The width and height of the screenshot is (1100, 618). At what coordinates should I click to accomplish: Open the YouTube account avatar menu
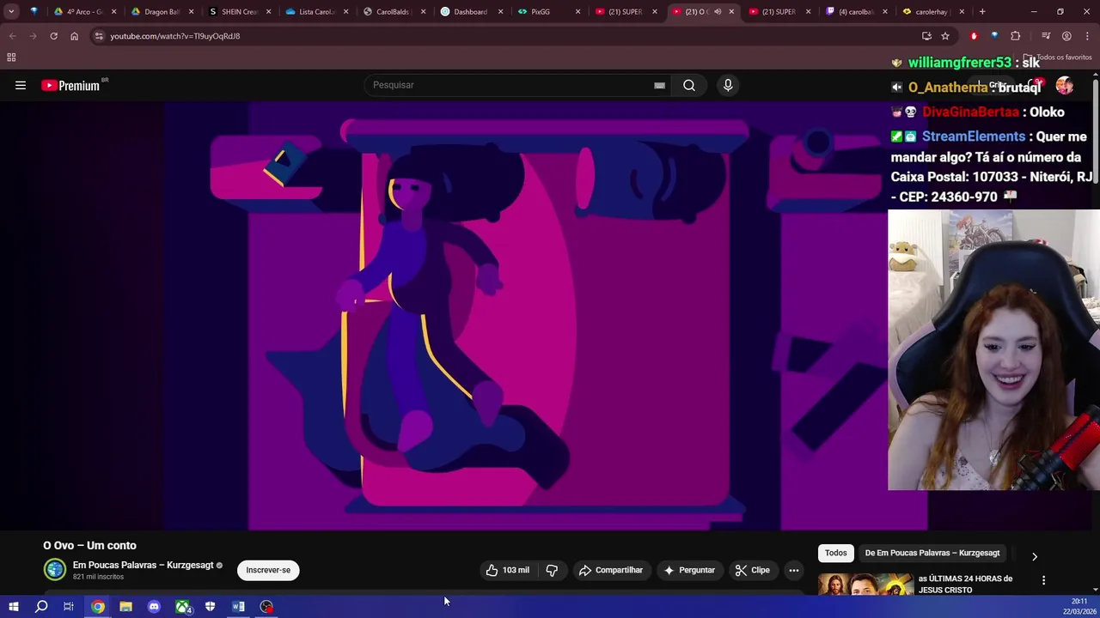coord(1065,85)
